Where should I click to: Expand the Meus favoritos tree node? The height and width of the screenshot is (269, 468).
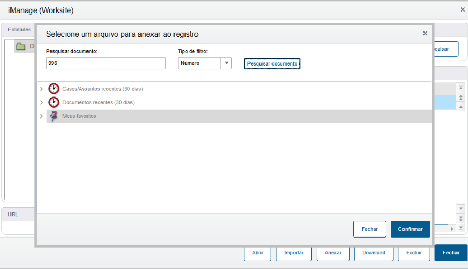41,116
